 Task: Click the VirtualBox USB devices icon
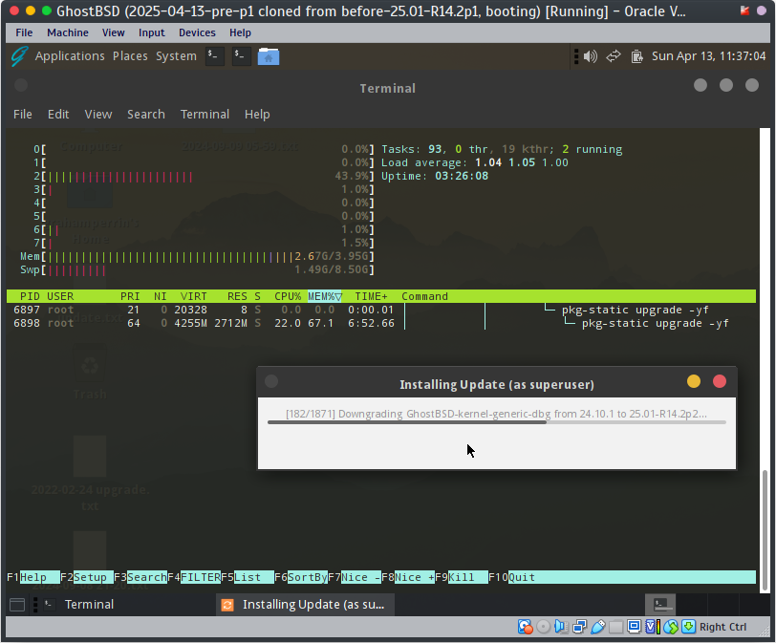click(598, 627)
